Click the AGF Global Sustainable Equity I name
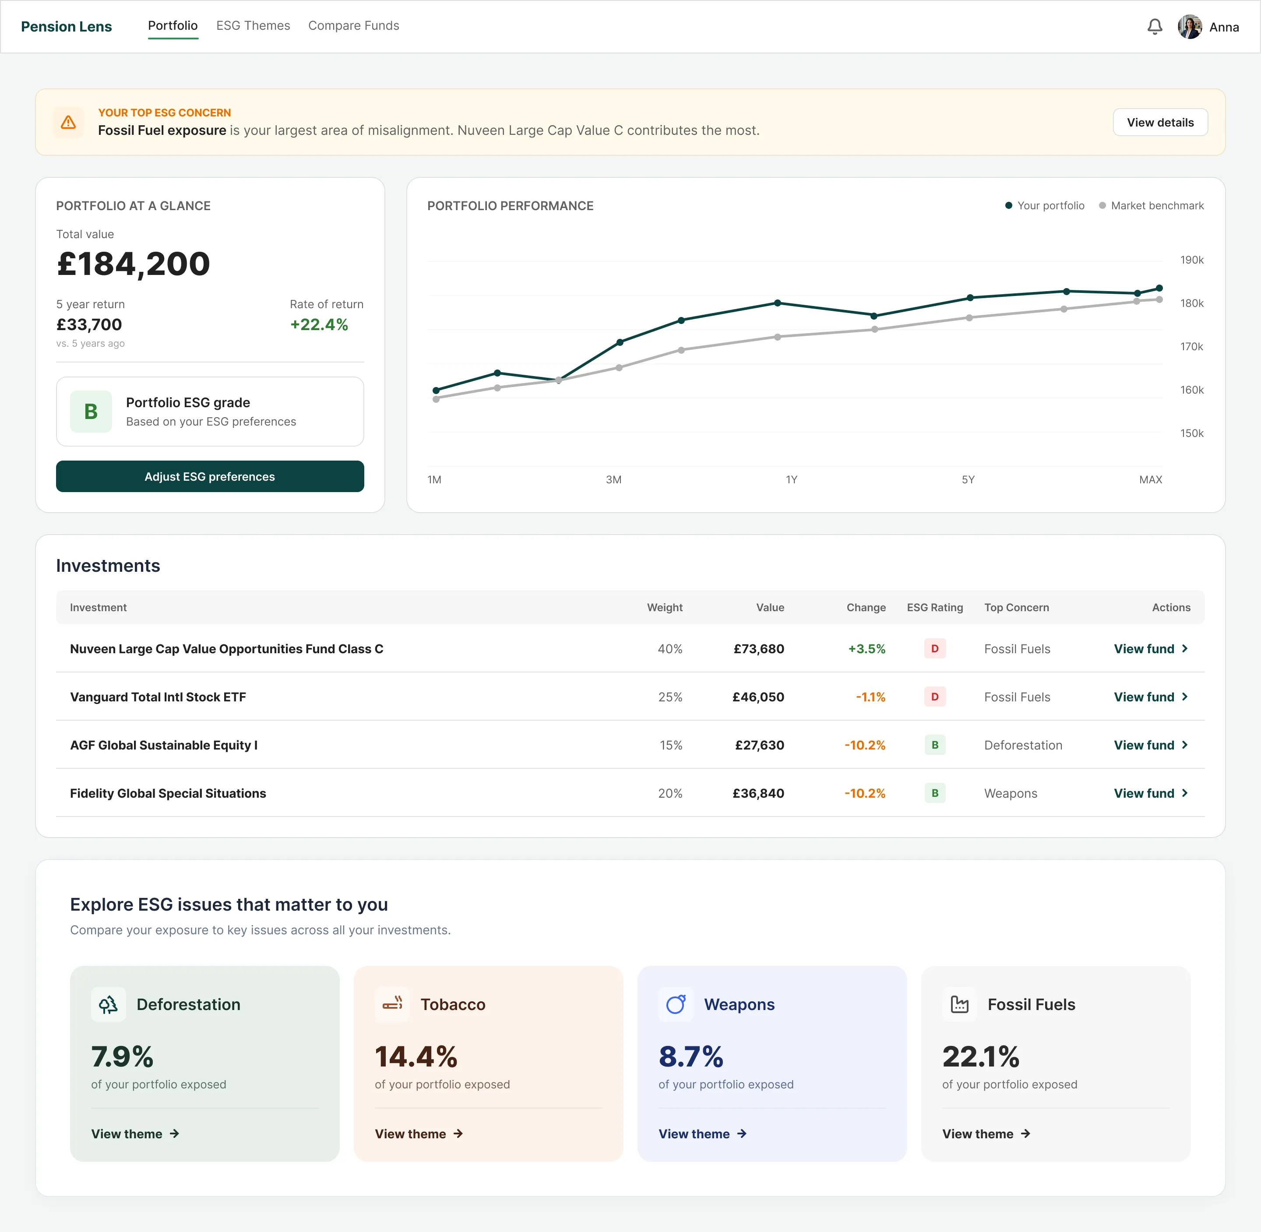The image size is (1261, 1232). click(x=164, y=745)
